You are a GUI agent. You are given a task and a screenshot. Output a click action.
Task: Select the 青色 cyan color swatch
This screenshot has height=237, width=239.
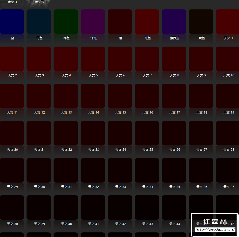(x=39, y=22)
